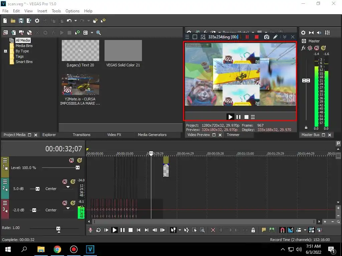Select the Envelope Edit tool
Screen dimensions: 342x256
pyautogui.click(x=186, y=230)
